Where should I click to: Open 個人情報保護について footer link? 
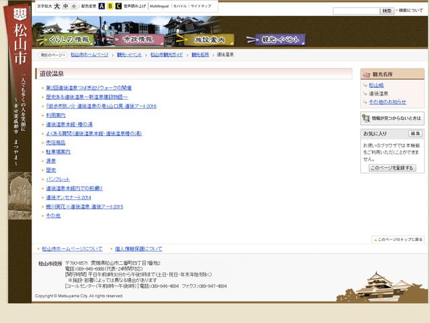pyautogui.click(x=138, y=249)
